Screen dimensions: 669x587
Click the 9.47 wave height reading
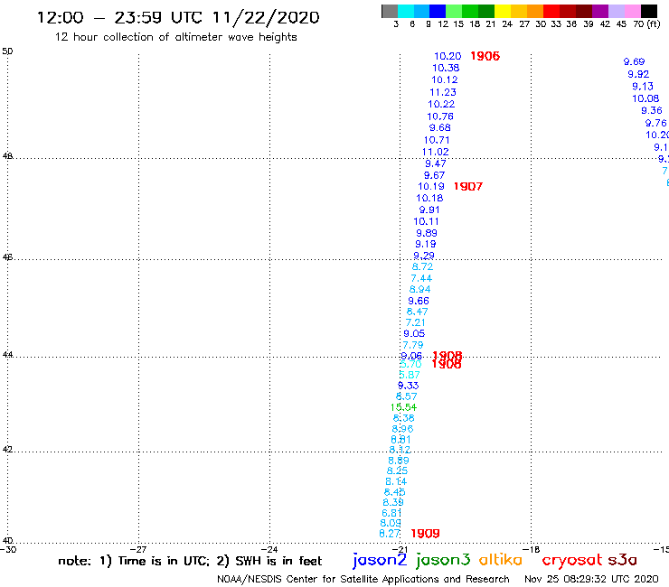(x=436, y=163)
